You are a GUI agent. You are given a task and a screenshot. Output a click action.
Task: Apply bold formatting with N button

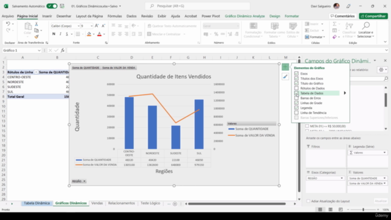54,34
